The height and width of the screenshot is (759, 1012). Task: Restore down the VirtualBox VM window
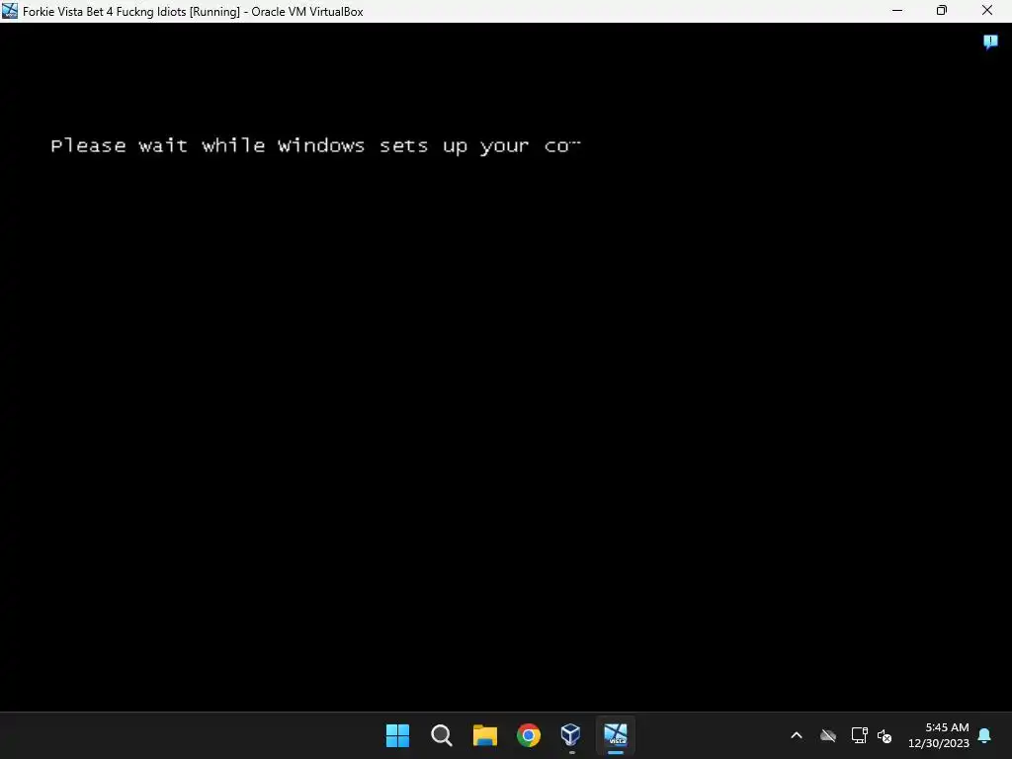coord(942,11)
